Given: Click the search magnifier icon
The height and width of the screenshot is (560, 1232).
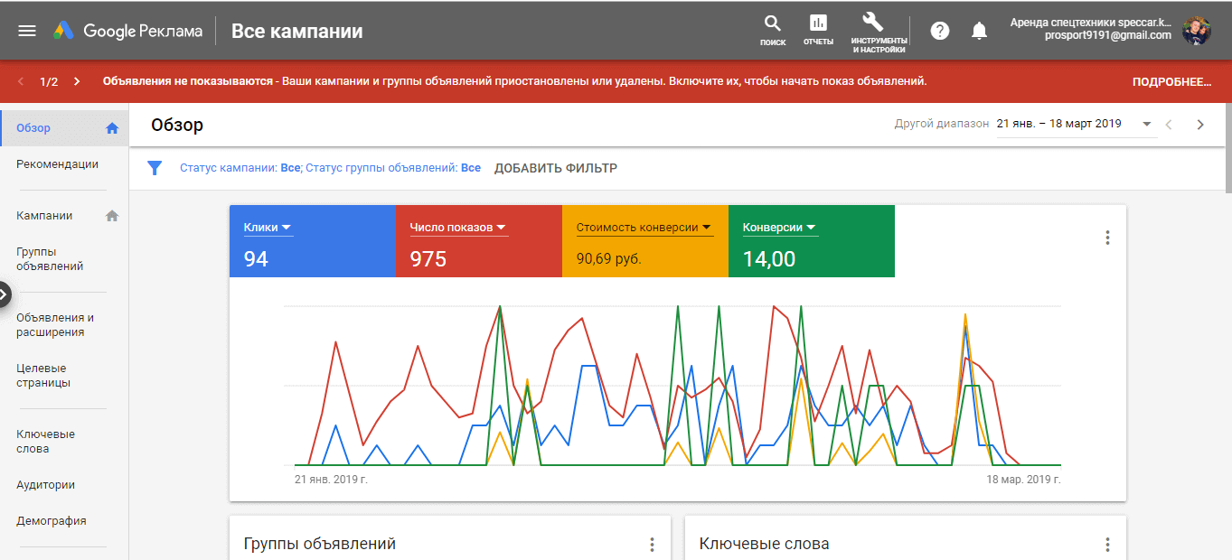Looking at the screenshot, I should 772,24.
